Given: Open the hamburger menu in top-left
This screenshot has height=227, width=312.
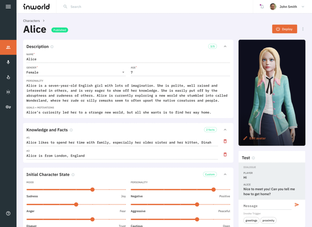Looking at the screenshot, I should click(8, 7).
